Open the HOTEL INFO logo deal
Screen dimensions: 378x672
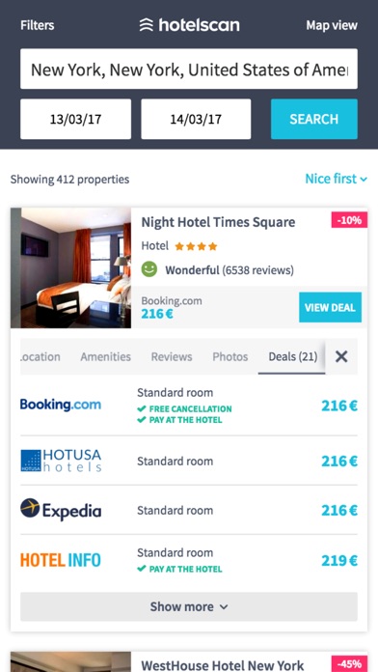pos(61,560)
